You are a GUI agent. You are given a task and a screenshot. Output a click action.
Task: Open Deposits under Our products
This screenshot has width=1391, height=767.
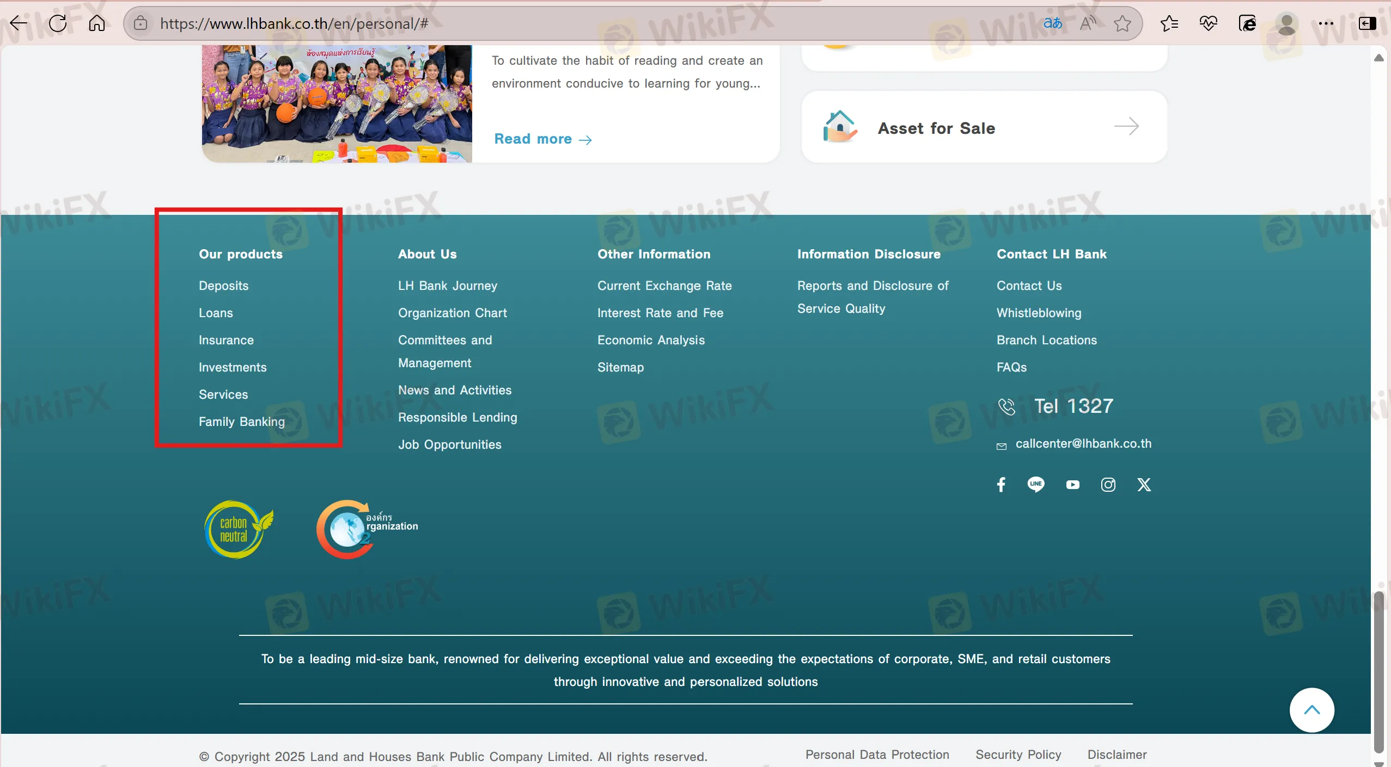pos(223,286)
